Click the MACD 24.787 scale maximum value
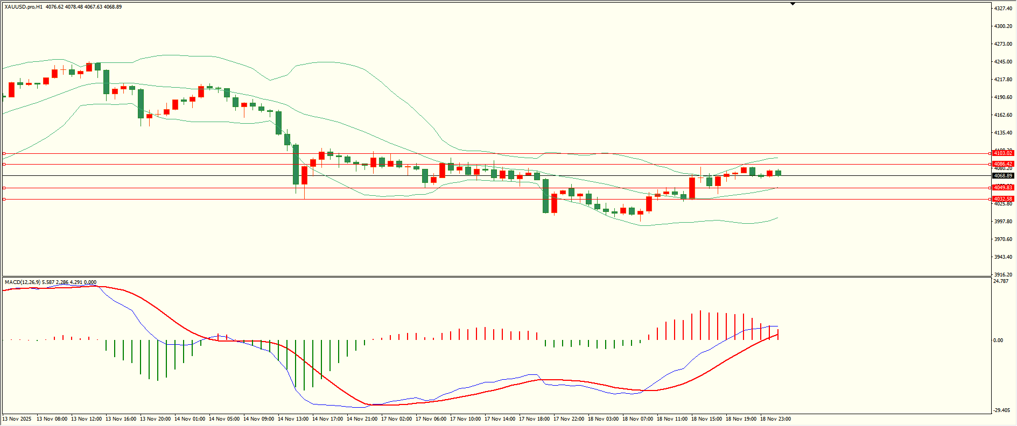 pos(1001,281)
